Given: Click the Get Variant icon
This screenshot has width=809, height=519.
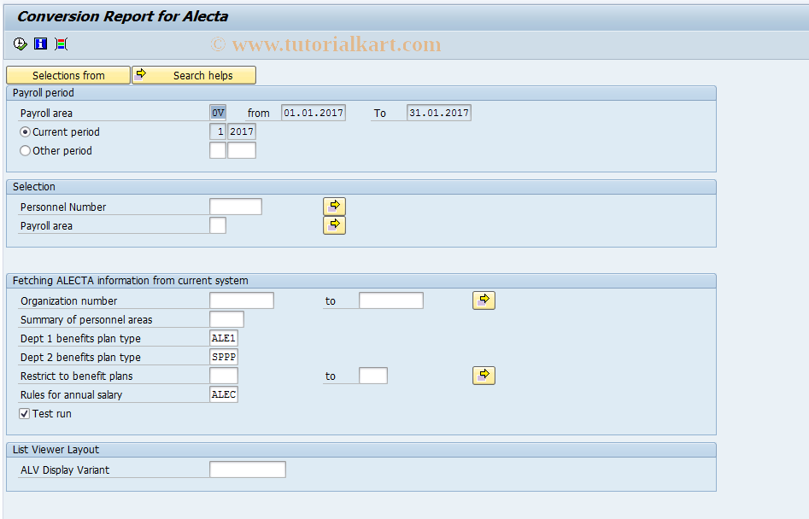Looking at the screenshot, I should coord(61,44).
